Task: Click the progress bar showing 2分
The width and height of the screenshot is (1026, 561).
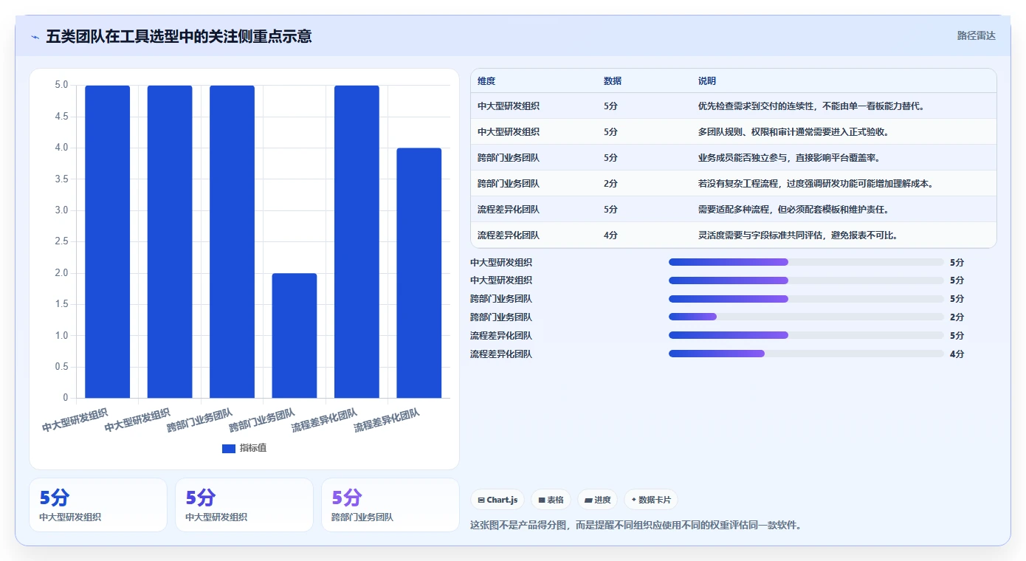Action: click(806, 317)
